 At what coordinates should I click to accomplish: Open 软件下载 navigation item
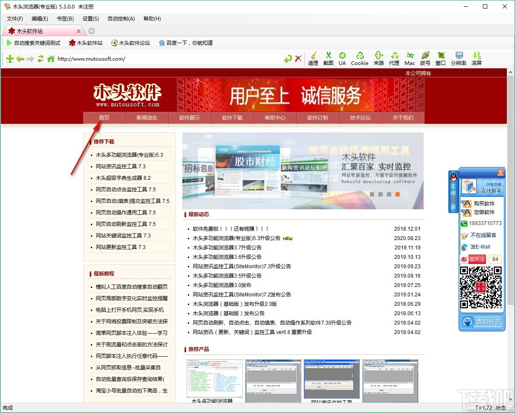232,118
